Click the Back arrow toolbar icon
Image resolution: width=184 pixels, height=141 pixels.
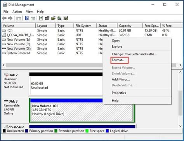point(4,18)
